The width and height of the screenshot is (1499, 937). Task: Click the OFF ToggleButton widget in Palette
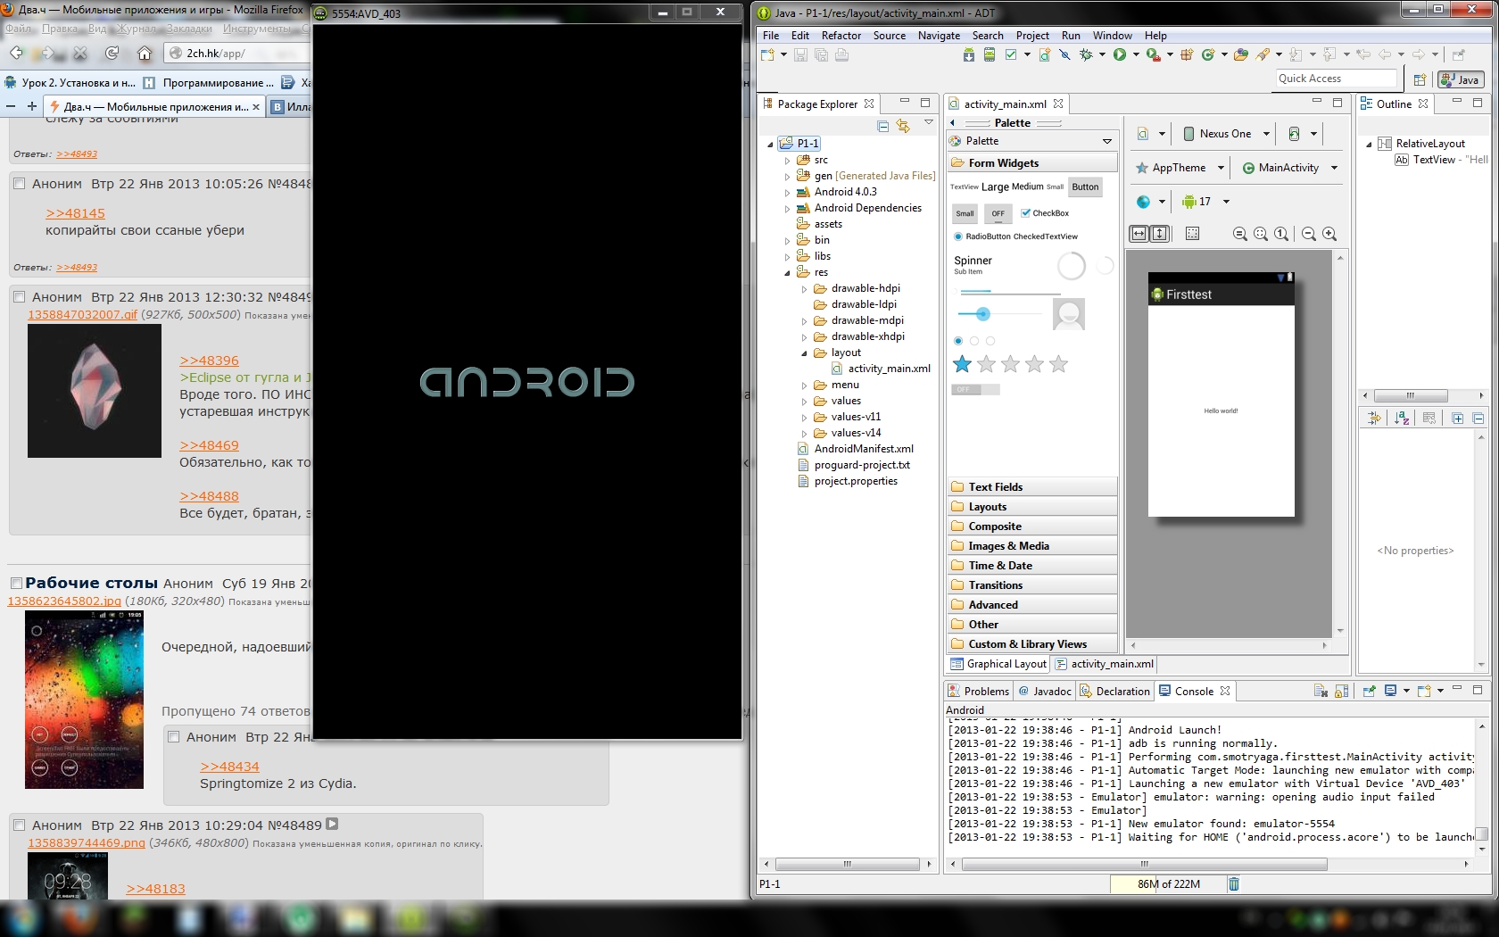(998, 213)
